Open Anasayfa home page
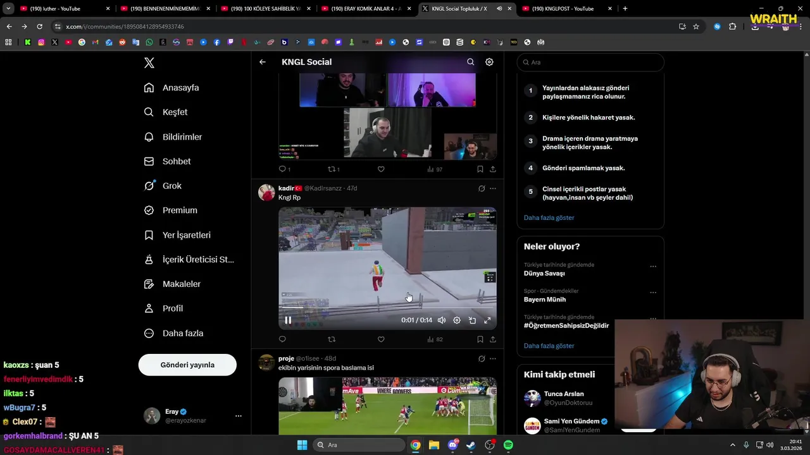Image resolution: width=810 pixels, height=455 pixels. click(x=171, y=88)
